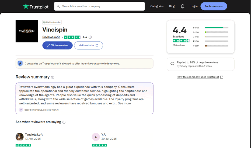The image size is (251, 148).
Task: Open Reviews 620 link
Action: [51, 37]
